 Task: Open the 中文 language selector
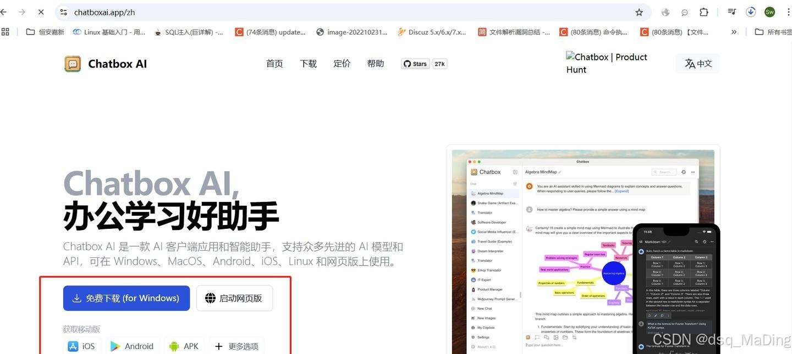click(698, 64)
